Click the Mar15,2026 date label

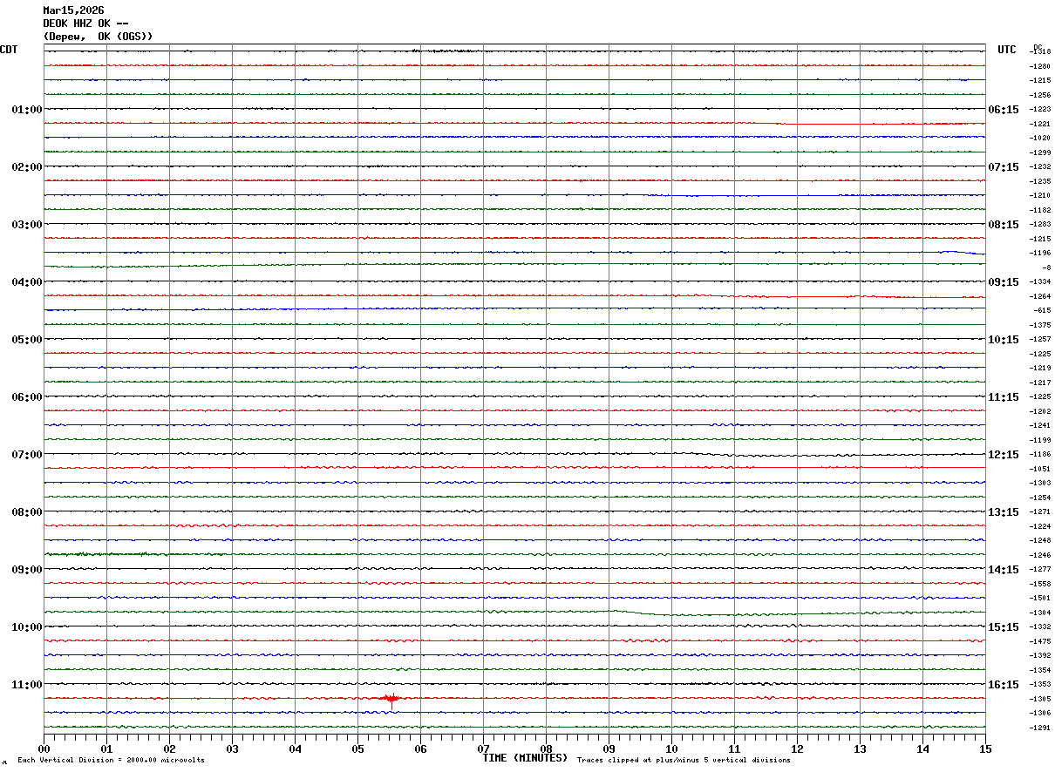coord(73,10)
